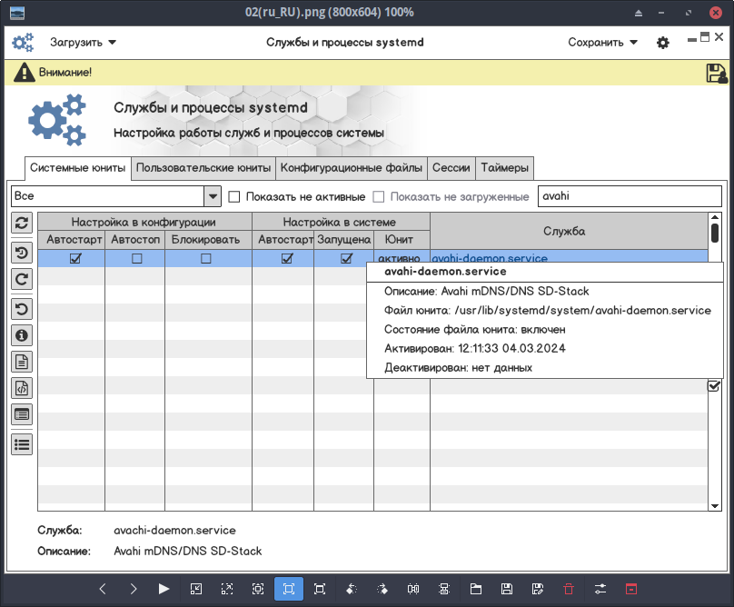
Task: Switch to the Таймеры tab
Action: (x=504, y=168)
